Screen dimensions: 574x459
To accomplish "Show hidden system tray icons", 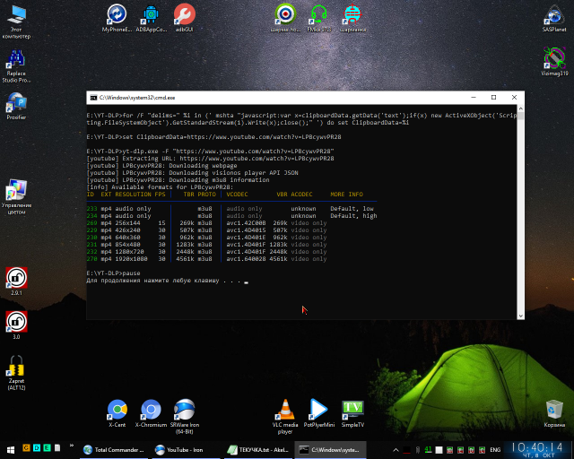I will [396, 450].
